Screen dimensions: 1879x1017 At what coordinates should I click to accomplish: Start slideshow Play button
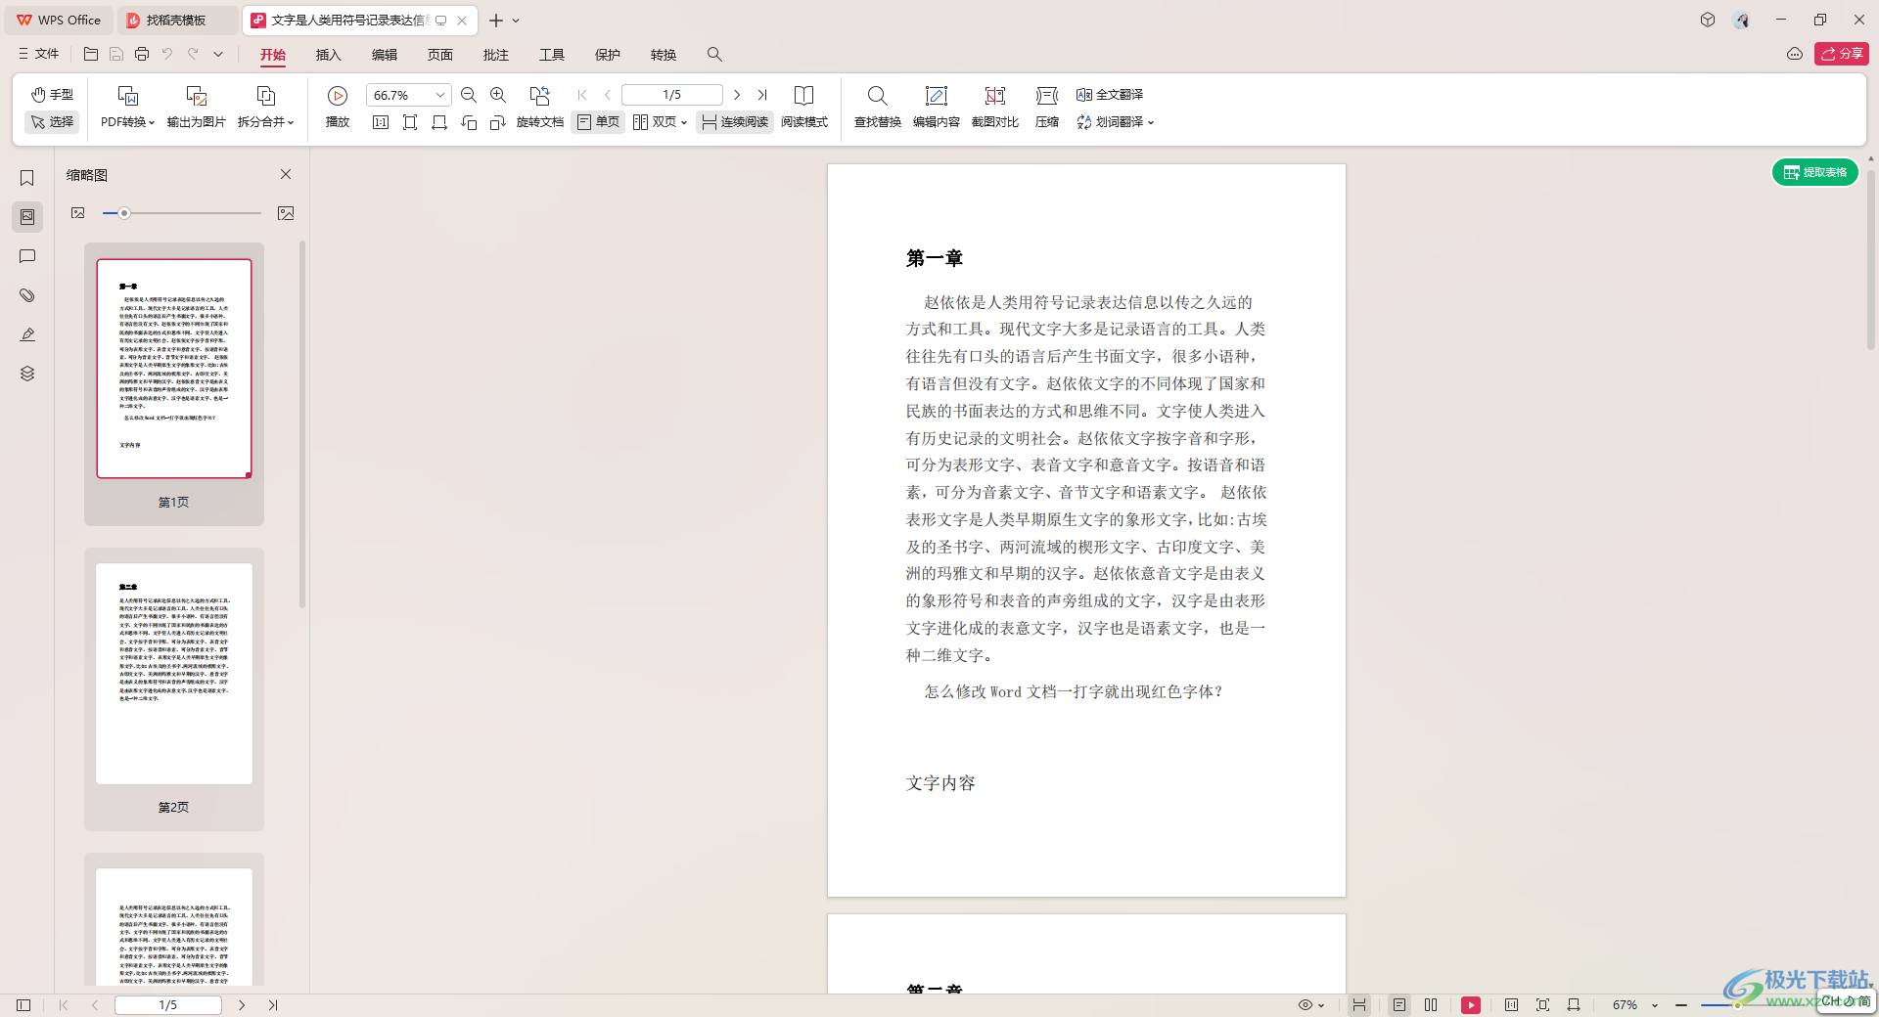click(338, 108)
